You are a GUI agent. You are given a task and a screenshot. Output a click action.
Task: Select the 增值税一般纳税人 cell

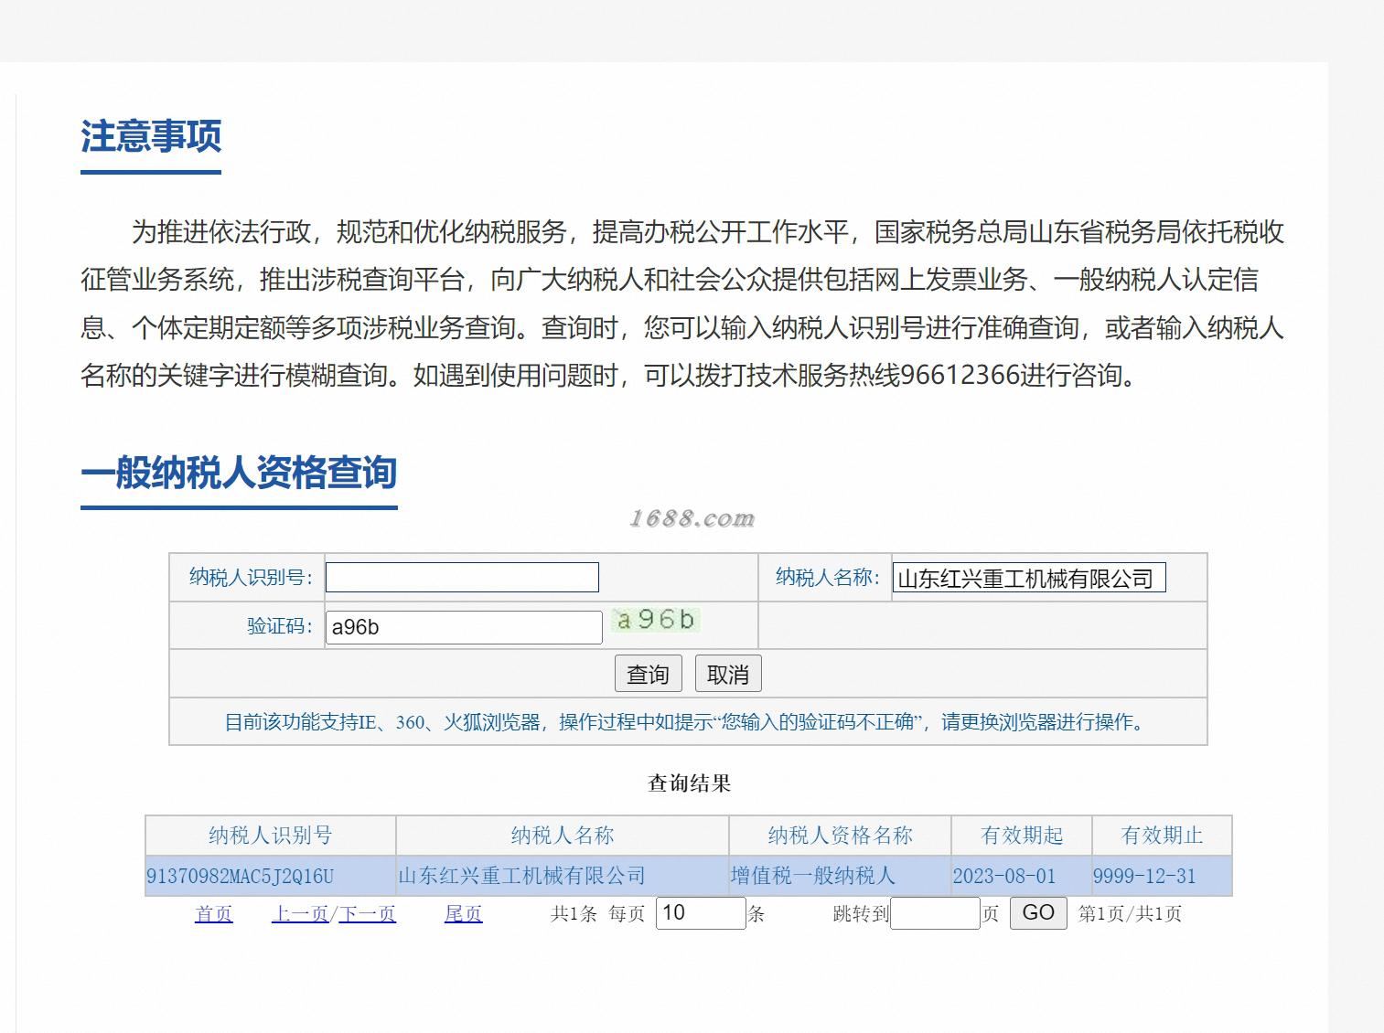(840, 876)
